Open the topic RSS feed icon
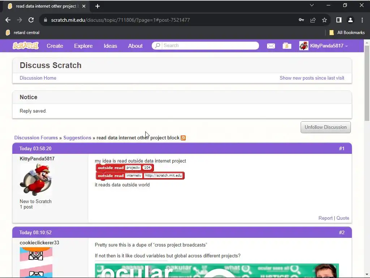This screenshot has width=370, height=278. point(183,138)
